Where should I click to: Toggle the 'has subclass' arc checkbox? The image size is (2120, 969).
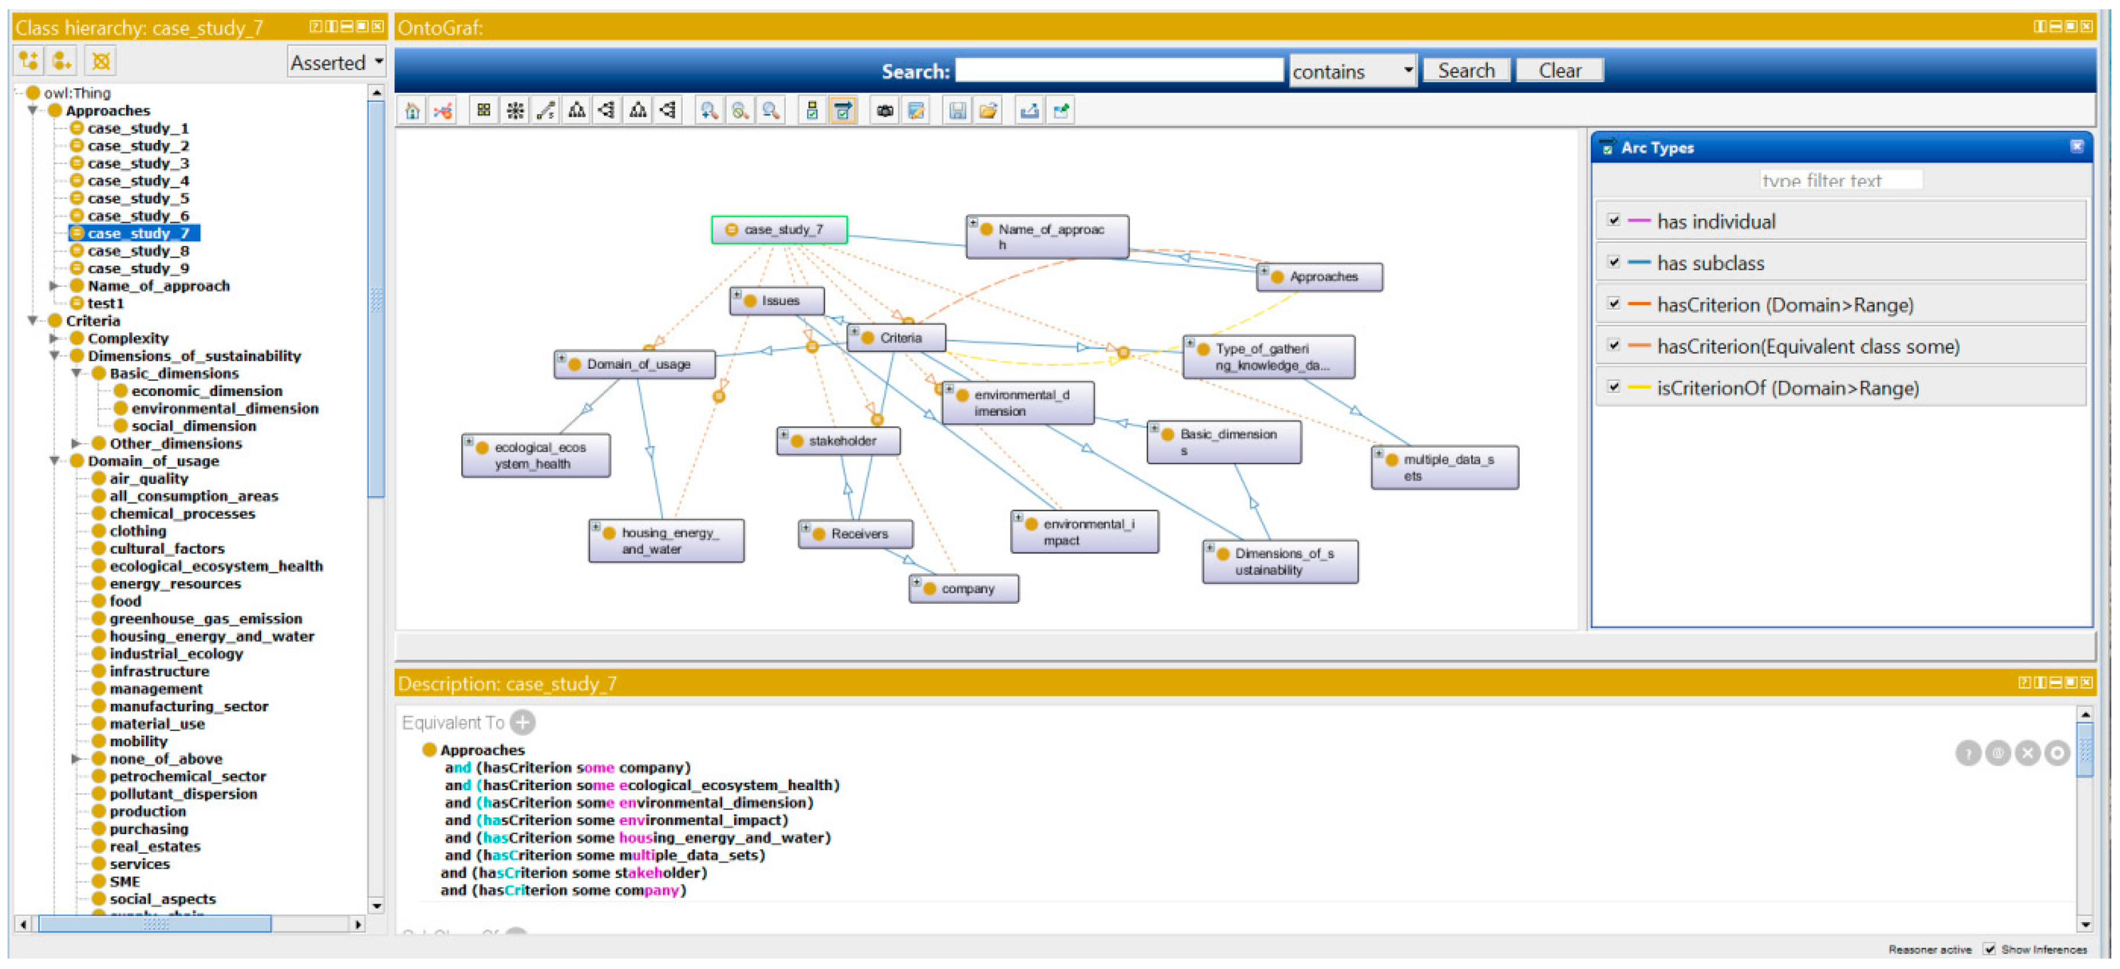1614,262
